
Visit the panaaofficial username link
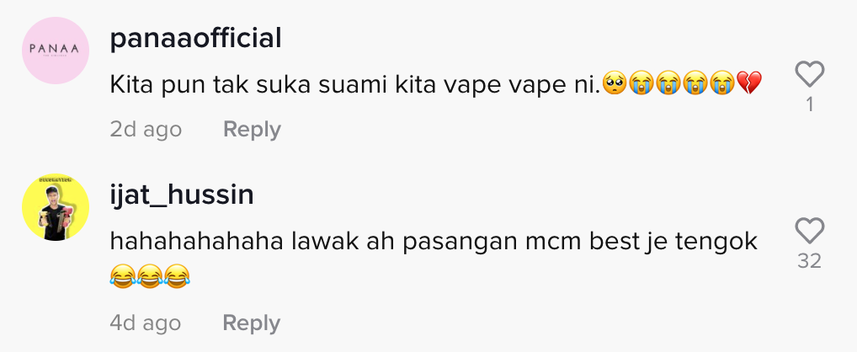195,39
